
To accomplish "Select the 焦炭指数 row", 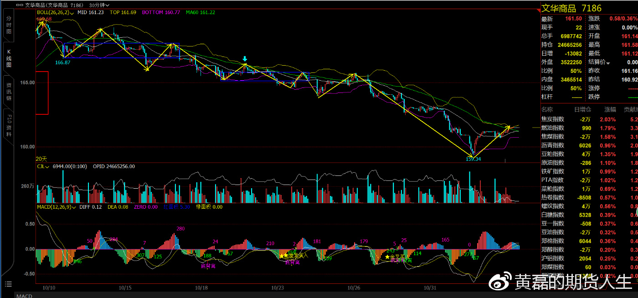I will point(588,119).
